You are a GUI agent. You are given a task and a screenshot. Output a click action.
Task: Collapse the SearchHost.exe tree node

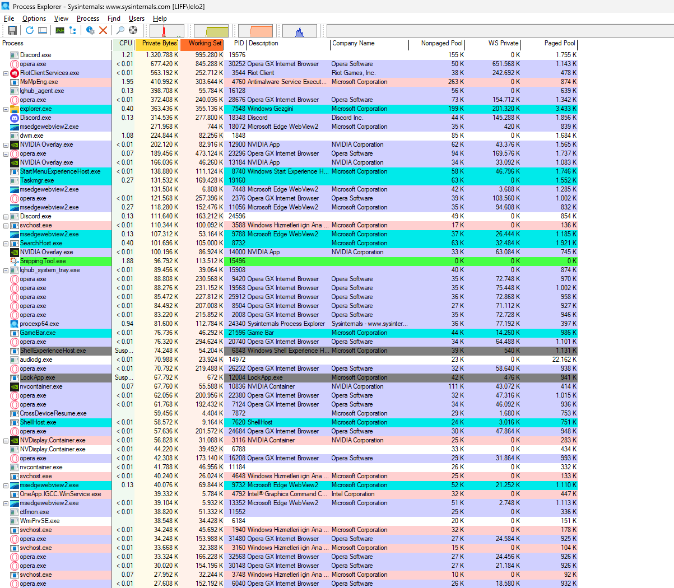coord(6,243)
